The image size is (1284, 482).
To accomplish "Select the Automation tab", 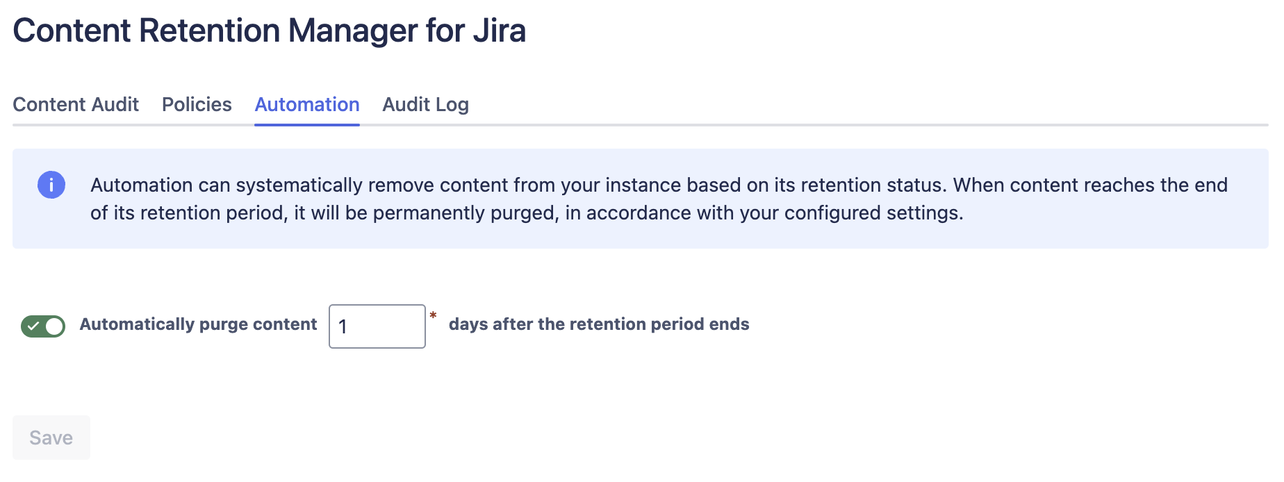I will (307, 104).
